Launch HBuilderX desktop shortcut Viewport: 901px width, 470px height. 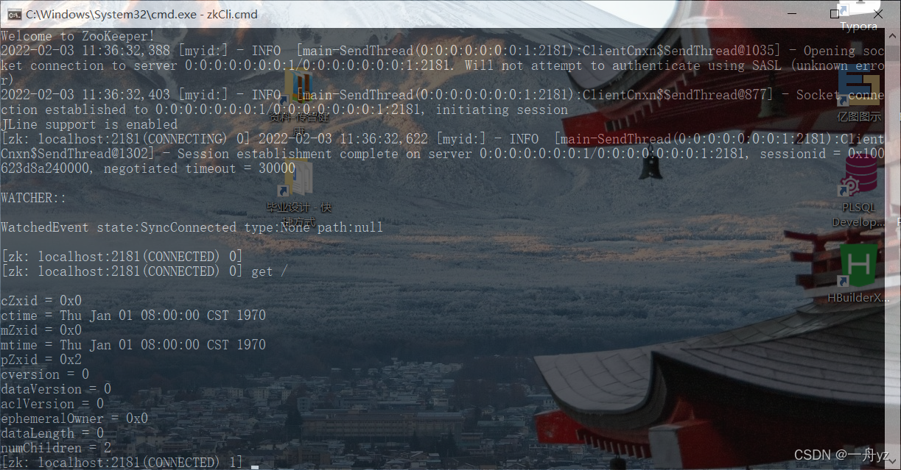coord(859,274)
